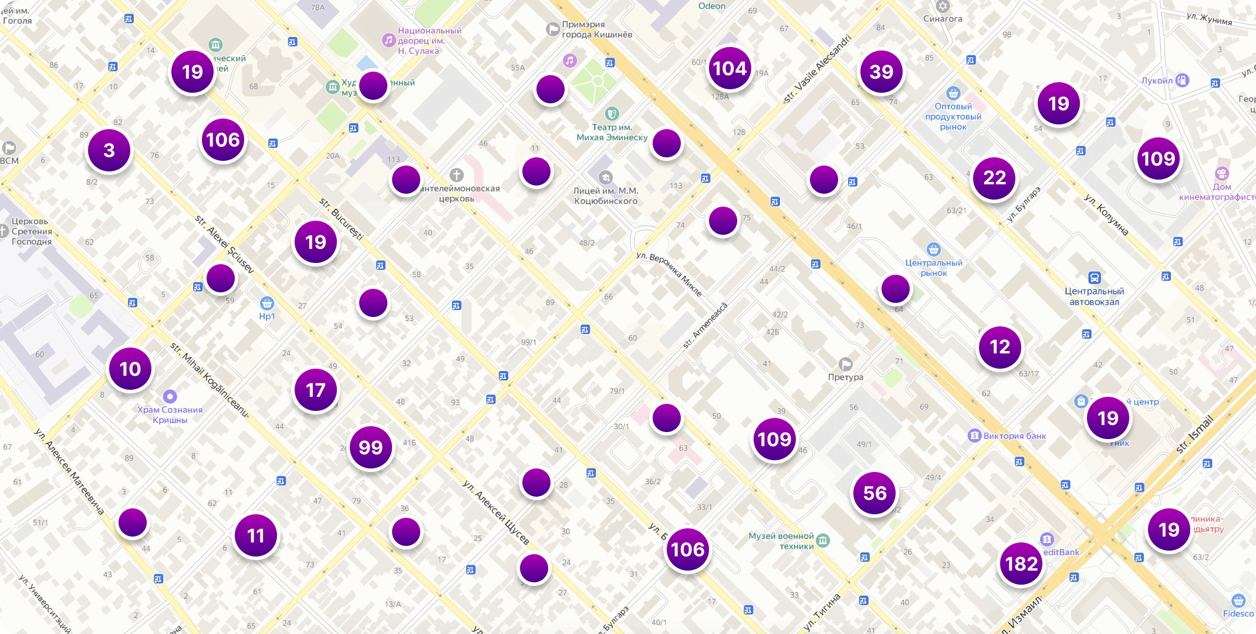Open the Лукойл gas station icon

[x=1182, y=80]
